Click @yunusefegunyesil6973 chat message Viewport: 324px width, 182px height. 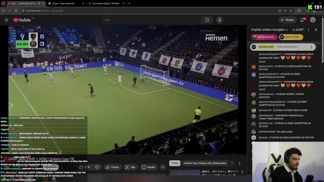click(283, 103)
